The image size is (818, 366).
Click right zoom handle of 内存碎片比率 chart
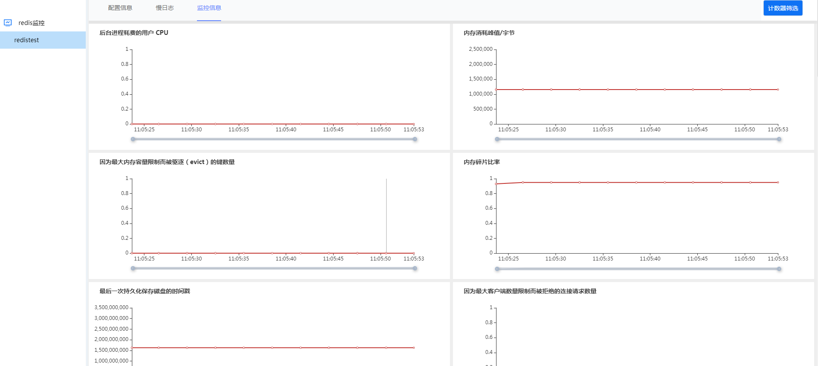click(x=779, y=269)
